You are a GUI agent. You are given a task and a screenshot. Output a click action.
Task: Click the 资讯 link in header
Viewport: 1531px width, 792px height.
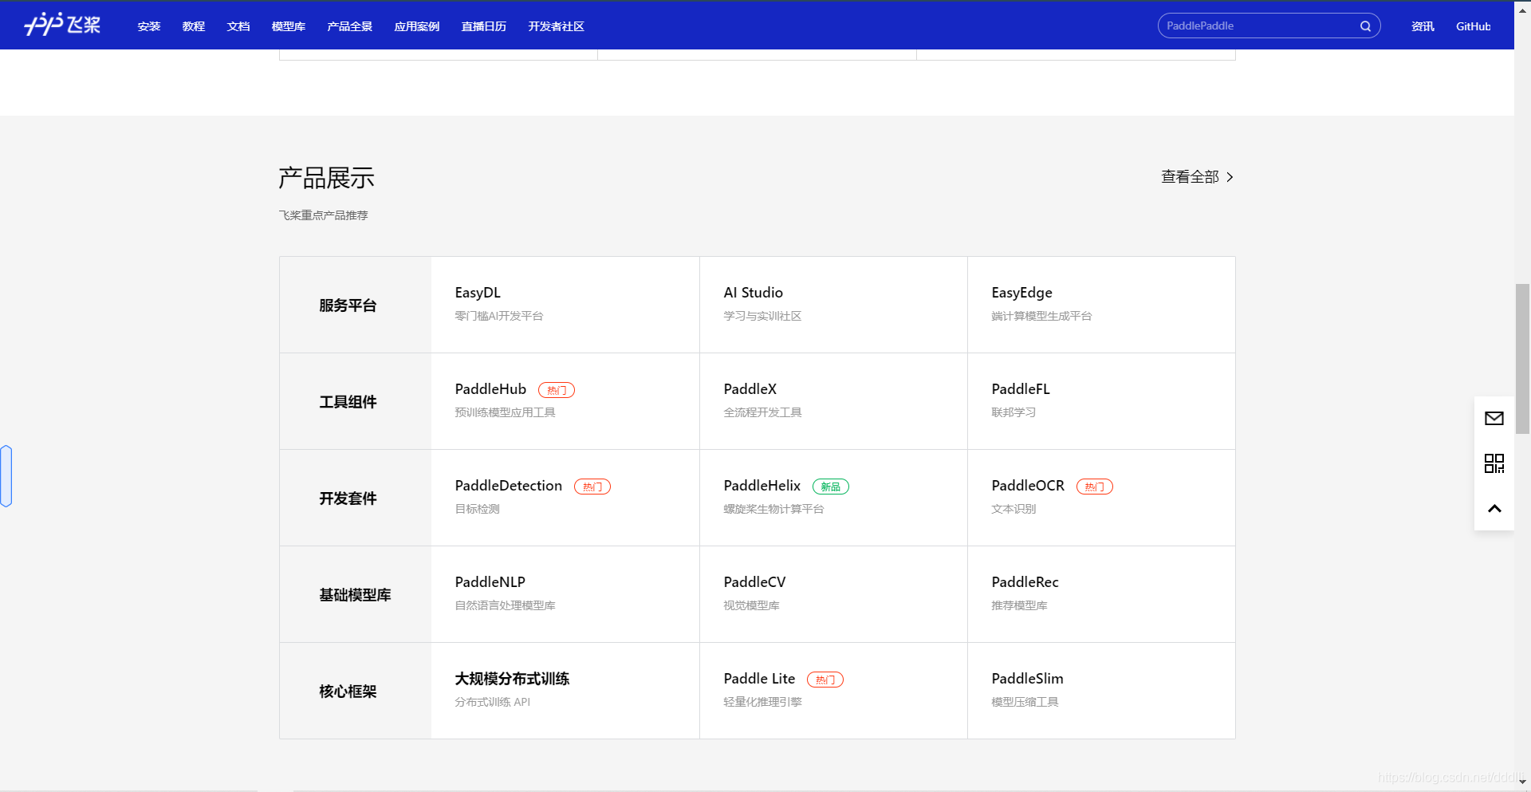click(1423, 26)
